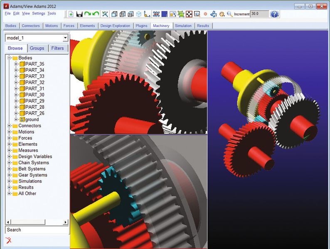
Task: Open help with the question mark icon
Action: click(x=274, y=14)
